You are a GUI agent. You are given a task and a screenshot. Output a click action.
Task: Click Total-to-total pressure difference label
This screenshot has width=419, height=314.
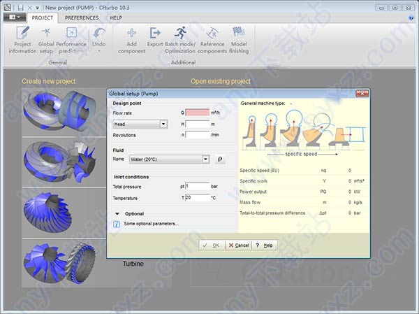[x=272, y=213]
